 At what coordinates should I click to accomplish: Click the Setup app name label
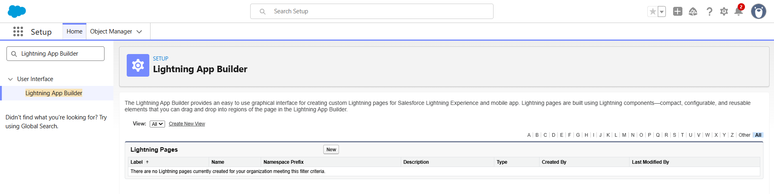pos(41,32)
